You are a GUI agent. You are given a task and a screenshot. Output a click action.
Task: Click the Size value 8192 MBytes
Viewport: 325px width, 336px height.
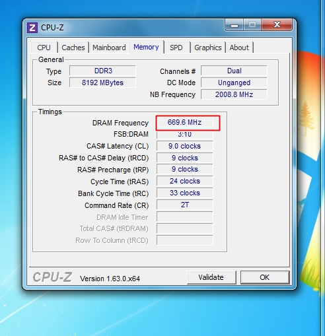tap(102, 83)
